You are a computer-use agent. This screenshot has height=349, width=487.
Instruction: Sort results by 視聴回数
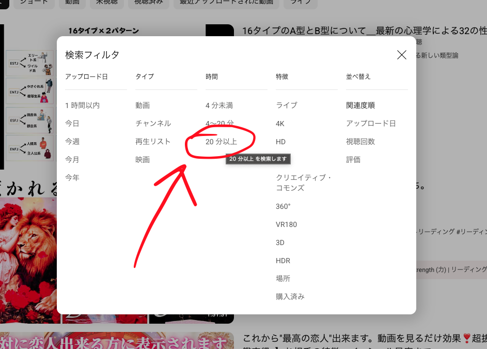point(360,142)
